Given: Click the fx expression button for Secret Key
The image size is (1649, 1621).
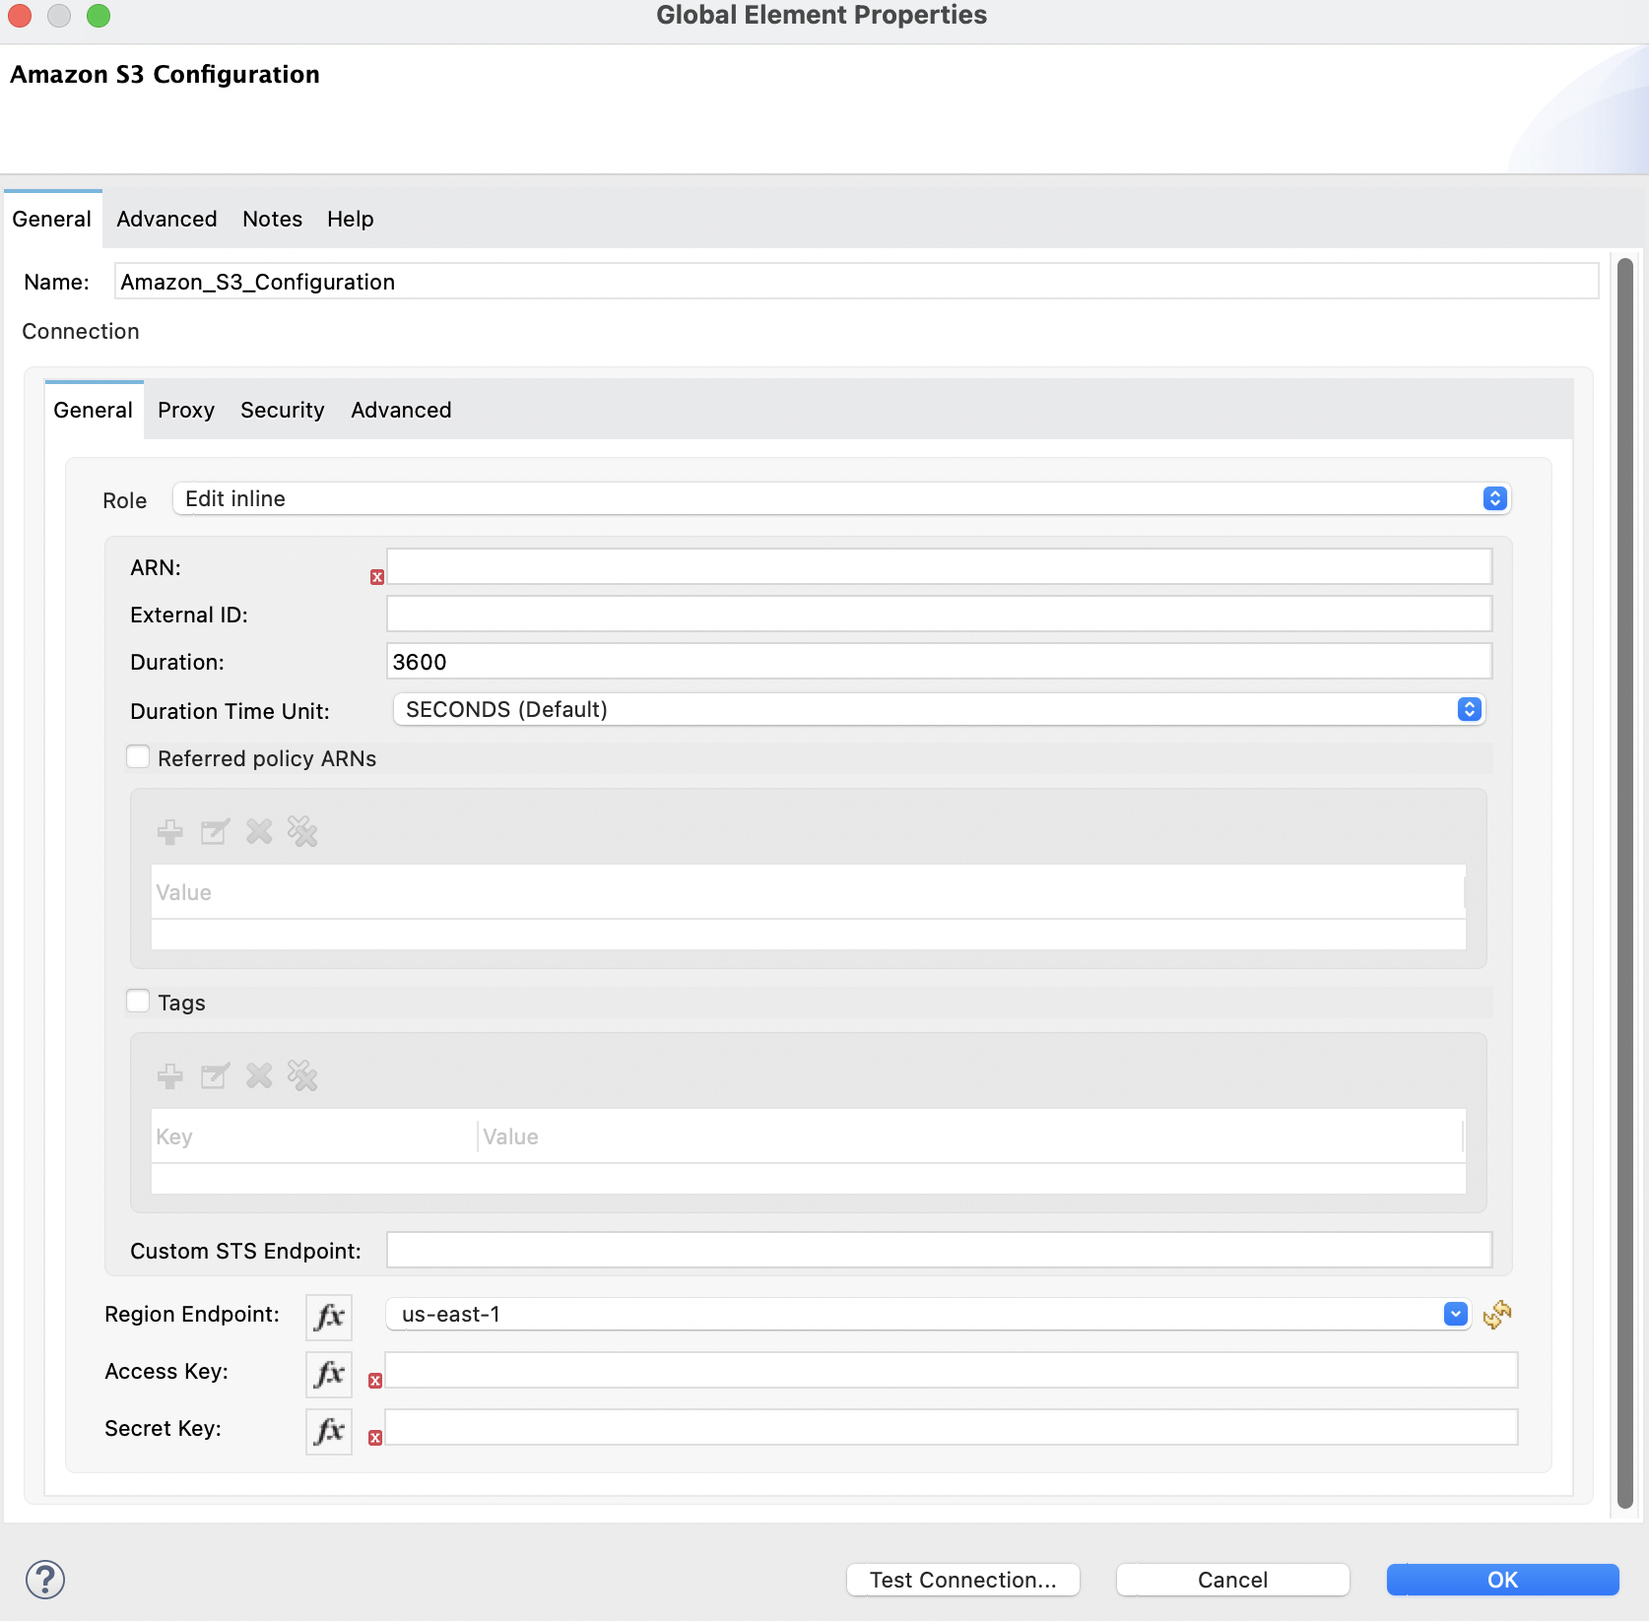Looking at the screenshot, I should pos(329,1430).
